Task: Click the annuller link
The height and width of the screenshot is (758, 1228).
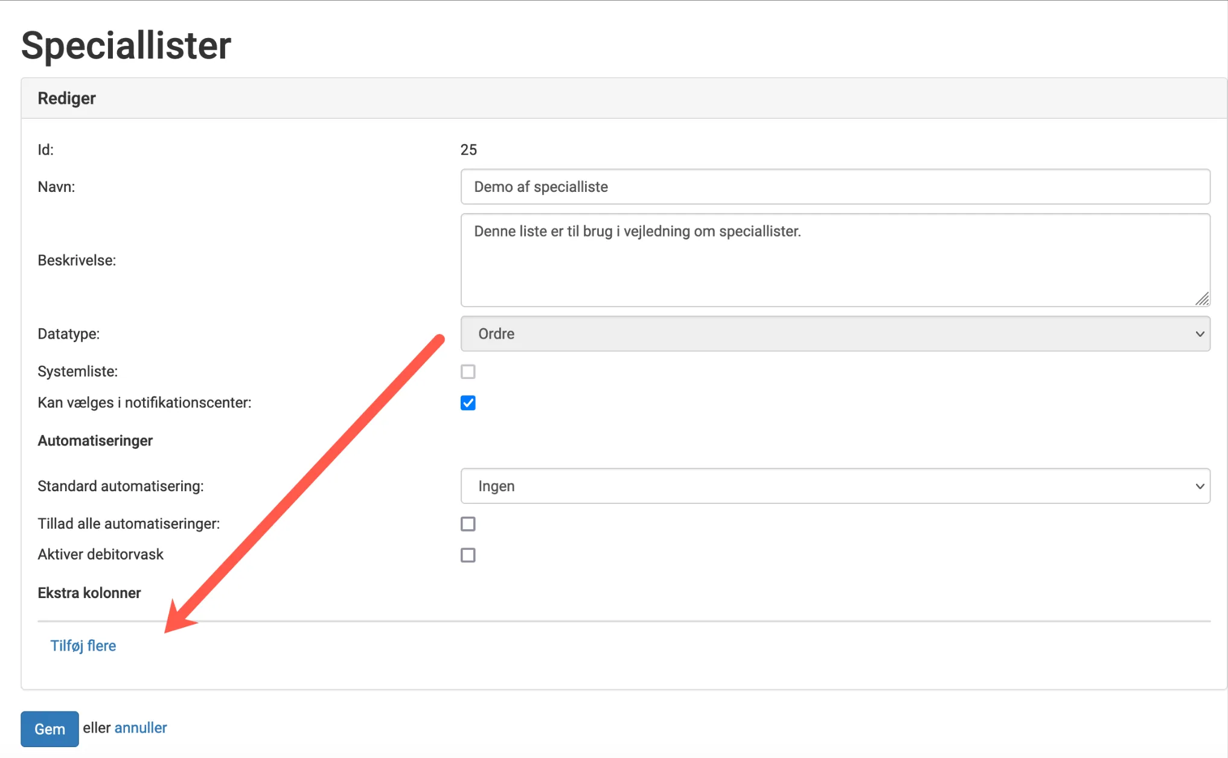Action: tap(141, 728)
